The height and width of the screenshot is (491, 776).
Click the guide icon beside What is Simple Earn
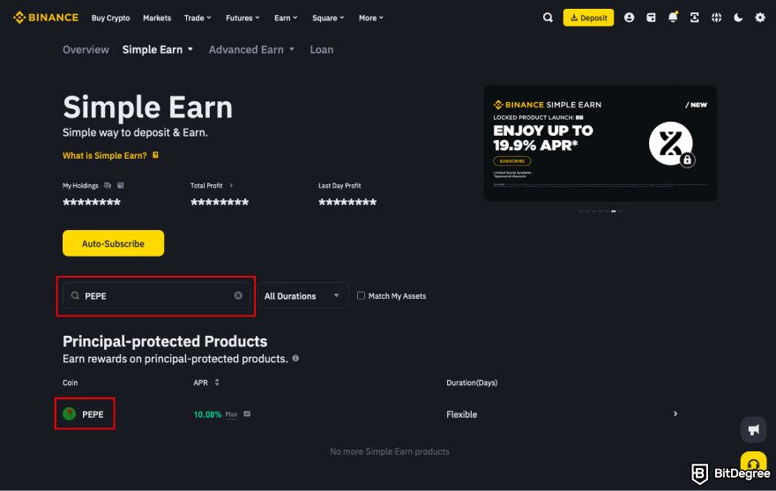(155, 155)
